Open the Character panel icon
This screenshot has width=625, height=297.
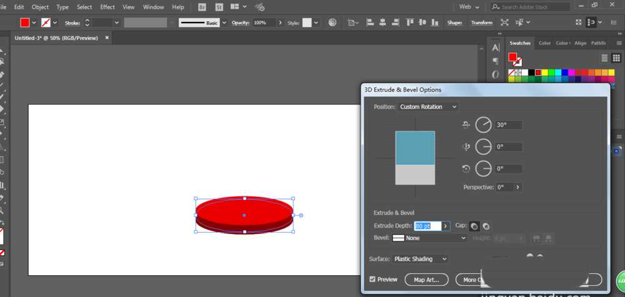coord(496,48)
